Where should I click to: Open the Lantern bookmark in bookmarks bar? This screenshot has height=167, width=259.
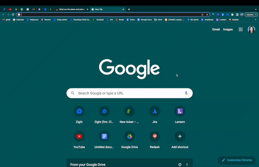221,20
